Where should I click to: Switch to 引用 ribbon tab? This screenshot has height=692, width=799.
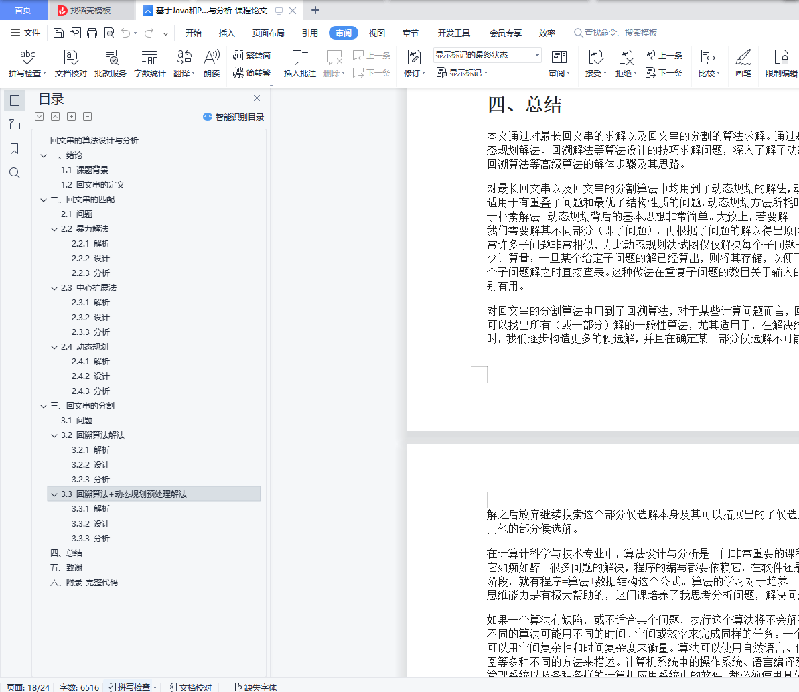click(310, 33)
